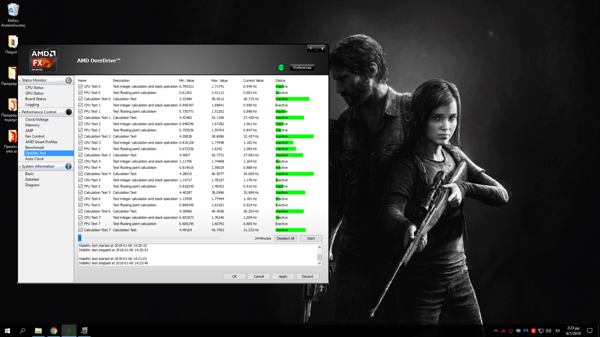Open the Memory settings page
Viewport: 600px width, 337px height.
[x=32, y=125]
